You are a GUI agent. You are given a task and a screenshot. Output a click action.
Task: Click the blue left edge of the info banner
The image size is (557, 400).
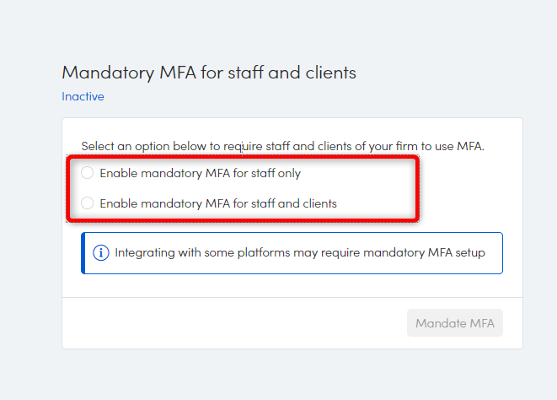[83, 253]
